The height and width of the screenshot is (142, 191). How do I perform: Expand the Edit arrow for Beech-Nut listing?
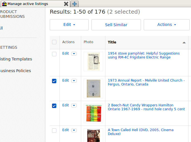tap(74, 106)
